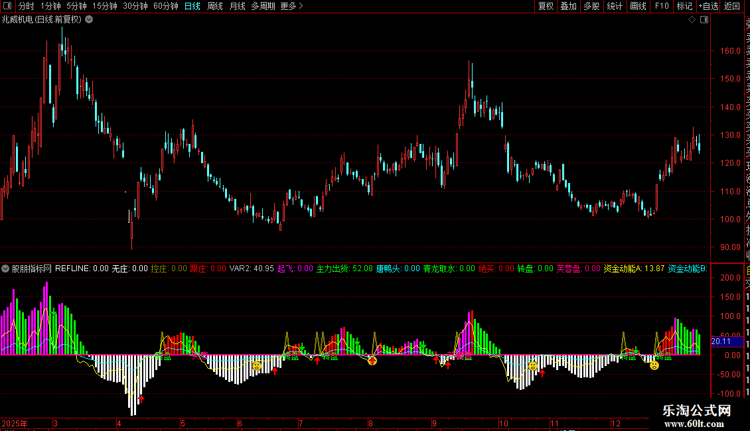
Task: Click the 绝买: 0.00 indicator label
Action: [x=496, y=269]
